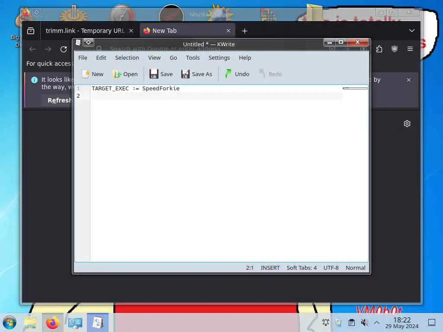
Task: Click line 1 text TARGET_EXEC := SpeedForkie
Action: pos(135,88)
